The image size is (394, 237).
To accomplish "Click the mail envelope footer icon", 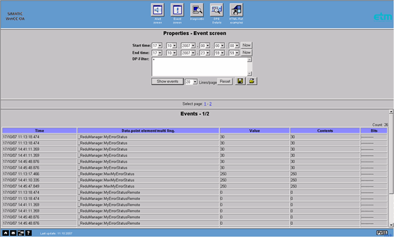I will pyautogui.click(x=13, y=233).
